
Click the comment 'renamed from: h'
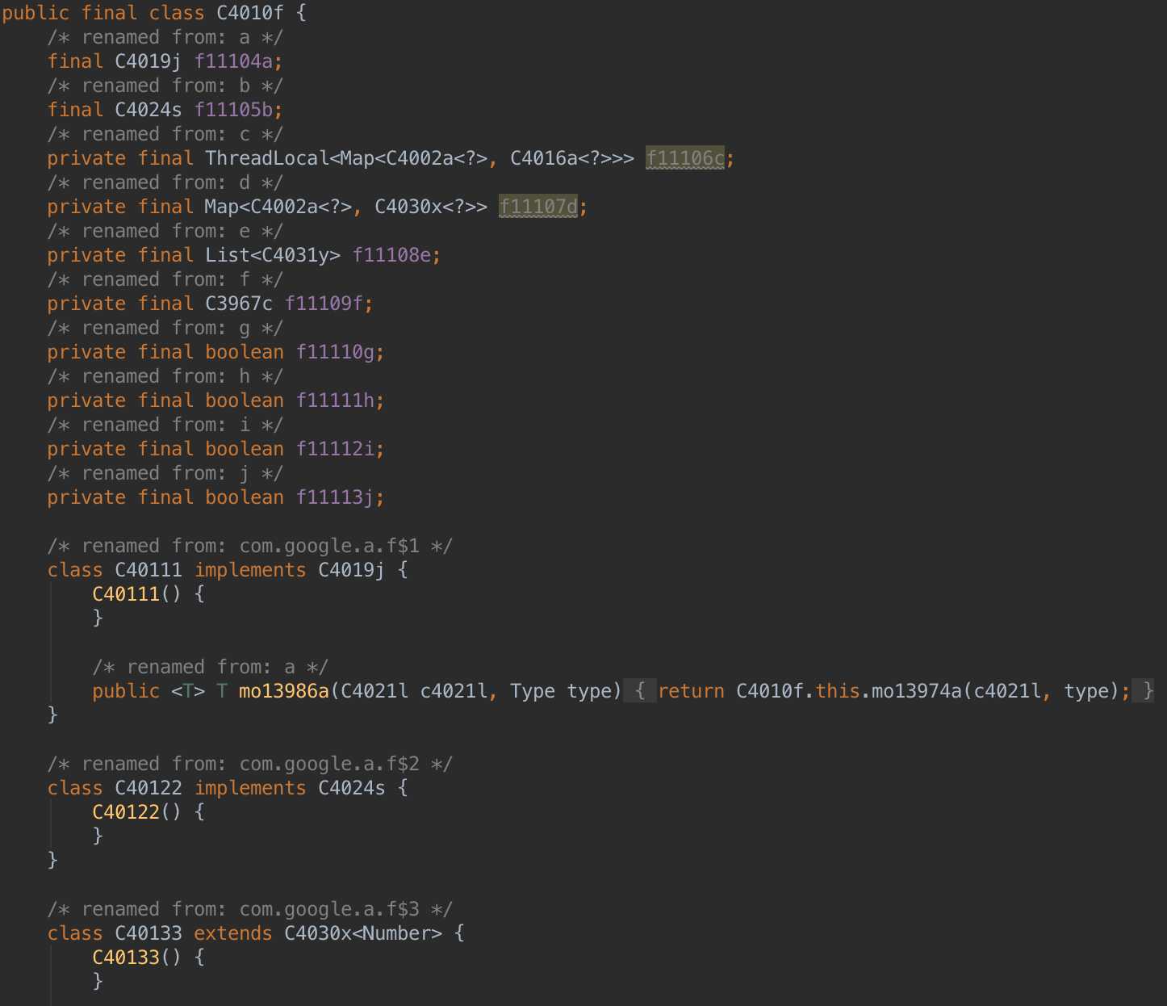165,376
